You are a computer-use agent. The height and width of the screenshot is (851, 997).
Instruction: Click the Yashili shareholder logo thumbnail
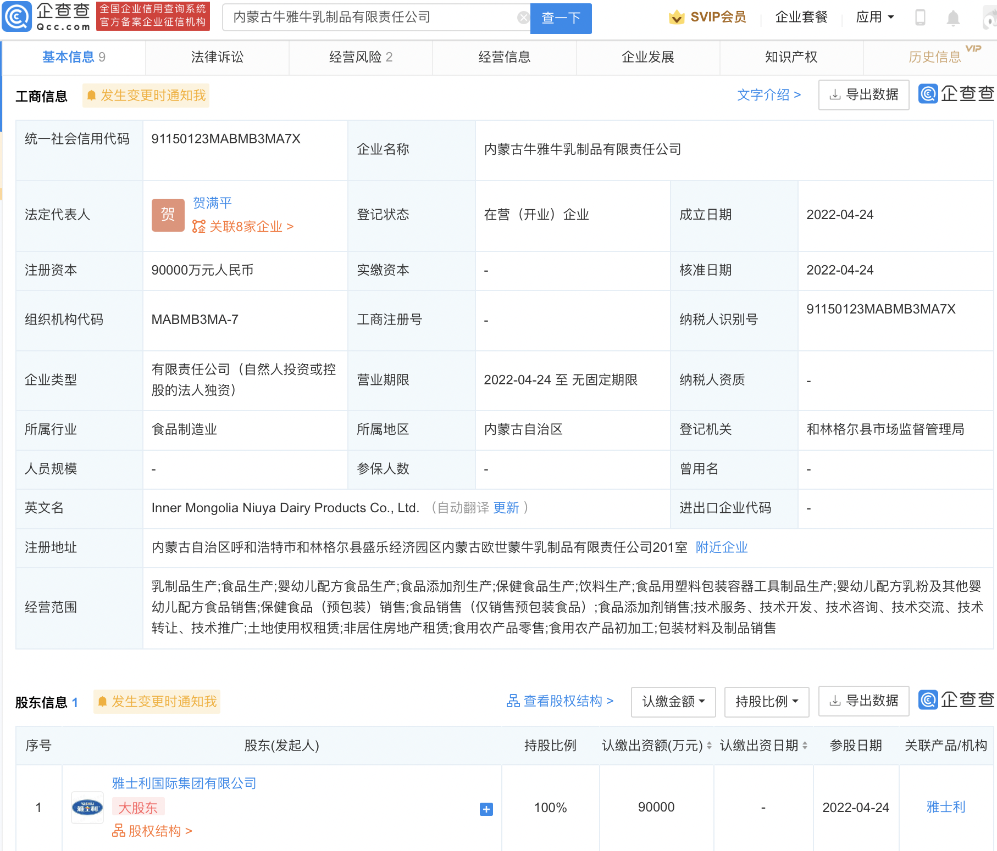[87, 807]
